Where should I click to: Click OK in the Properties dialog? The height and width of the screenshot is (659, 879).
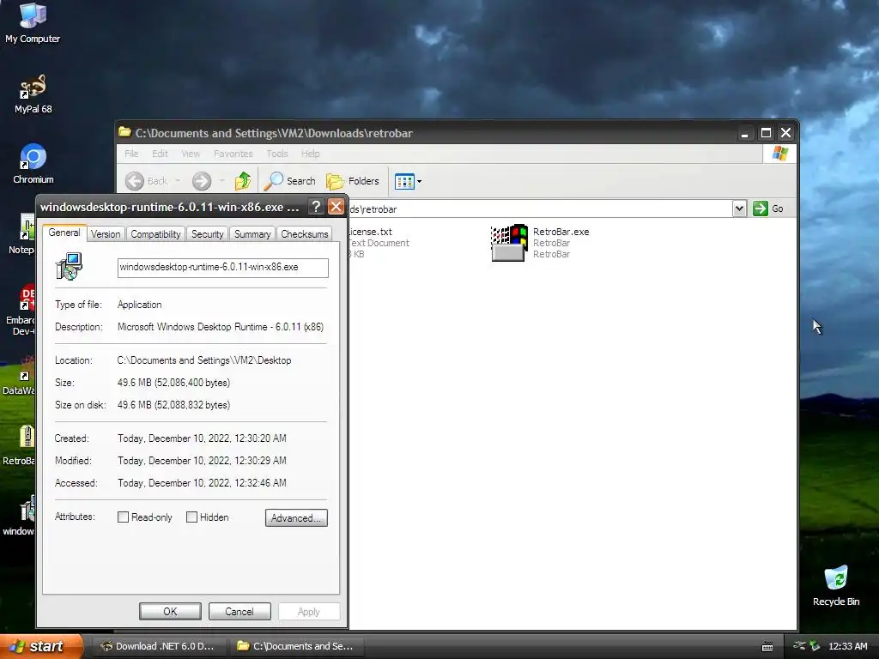pyautogui.click(x=170, y=611)
